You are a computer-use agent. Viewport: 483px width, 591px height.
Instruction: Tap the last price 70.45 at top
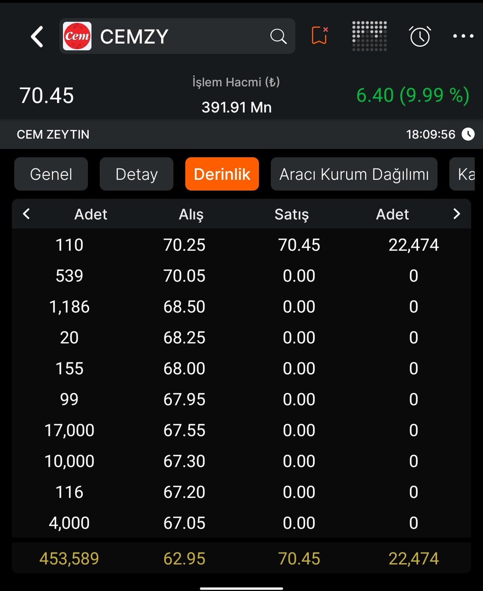(x=47, y=96)
